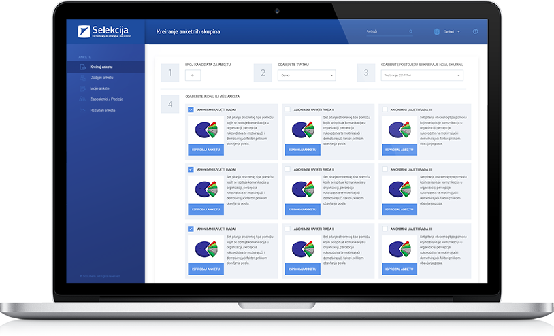Screen dimensions: 554x336
Task: Open the Tvrtka1 user dropdown
Action: click(x=447, y=32)
